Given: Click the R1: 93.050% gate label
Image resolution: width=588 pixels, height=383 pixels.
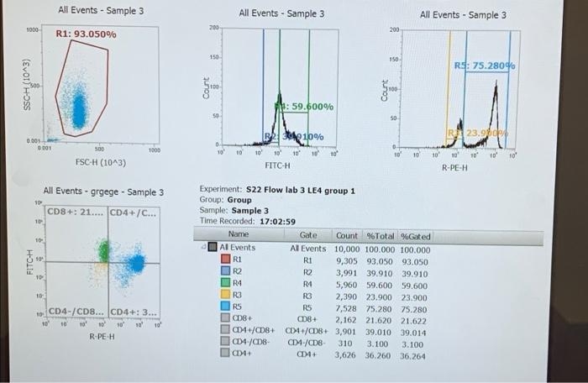Looking at the screenshot, I should [x=87, y=34].
